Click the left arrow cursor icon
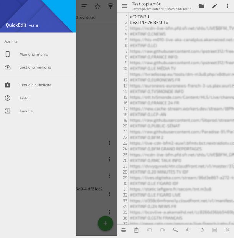234x238 pixels. [x=188, y=230]
